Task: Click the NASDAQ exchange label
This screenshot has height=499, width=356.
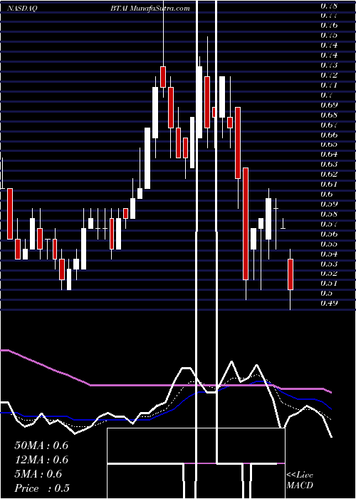Action: (x=22, y=9)
